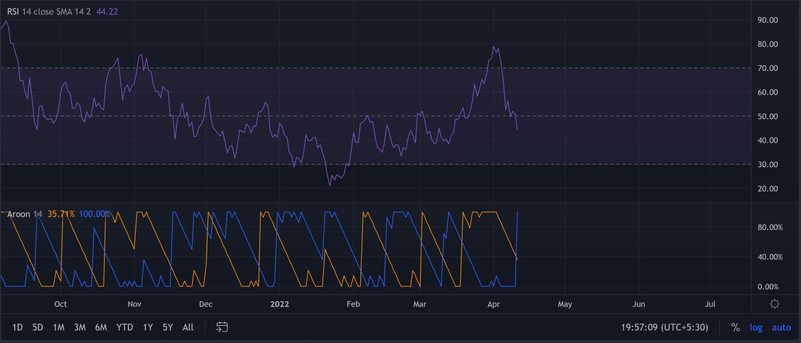The height and width of the screenshot is (343, 801).
Task: Click the Aroon indicator title
Action: [x=18, y=214]
